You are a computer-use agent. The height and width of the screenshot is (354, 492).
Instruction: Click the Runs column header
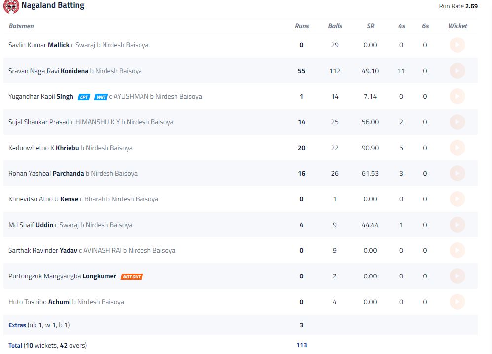pyautogui.click(x=302, y=26)
